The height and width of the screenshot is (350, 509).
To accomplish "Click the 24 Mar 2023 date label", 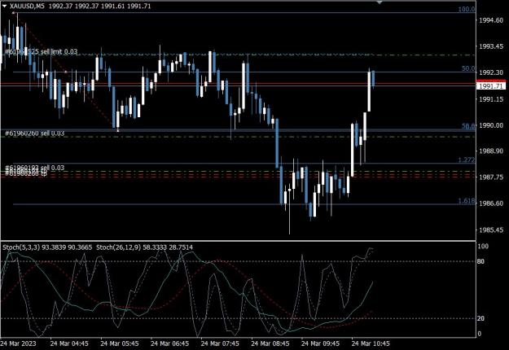I will [18, 343].
